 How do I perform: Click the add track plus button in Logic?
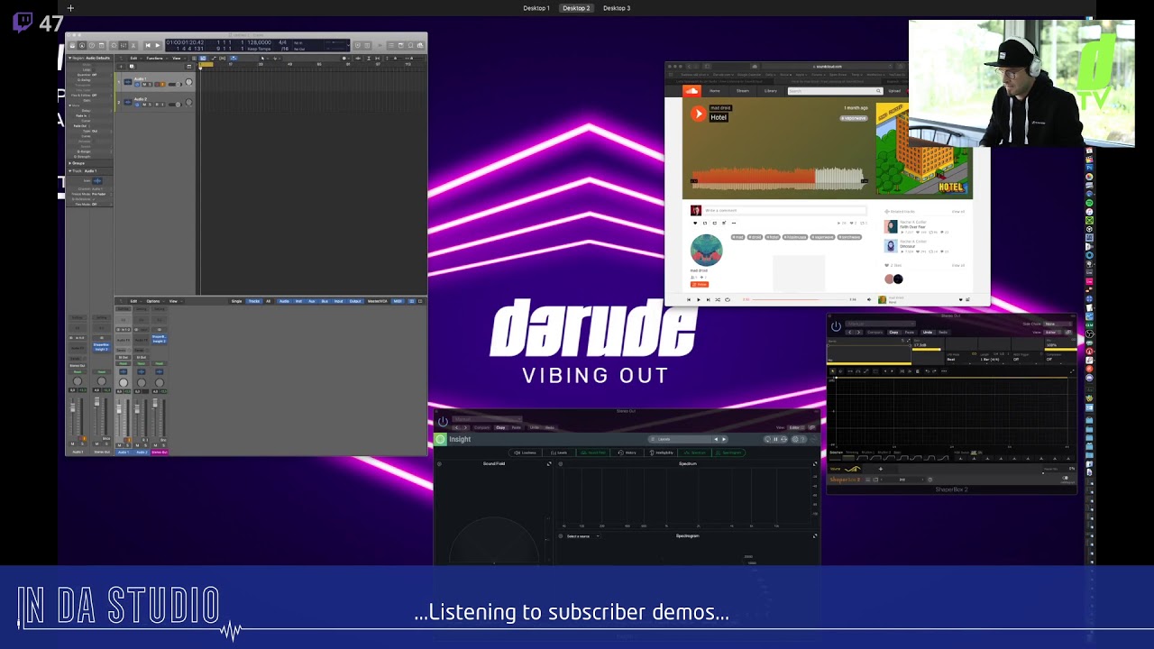tap(121, 67)
